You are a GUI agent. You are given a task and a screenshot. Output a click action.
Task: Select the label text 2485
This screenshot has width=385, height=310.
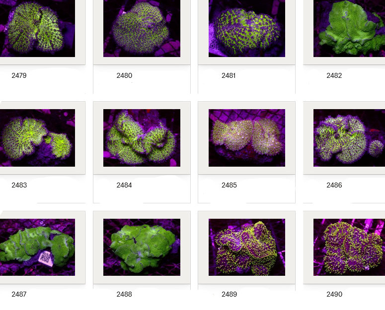pyautogui.click(x=229, y=185)
